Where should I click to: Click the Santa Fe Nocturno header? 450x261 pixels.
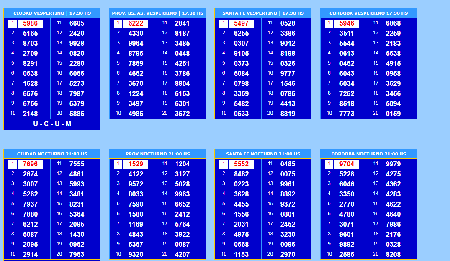point(263,154)
